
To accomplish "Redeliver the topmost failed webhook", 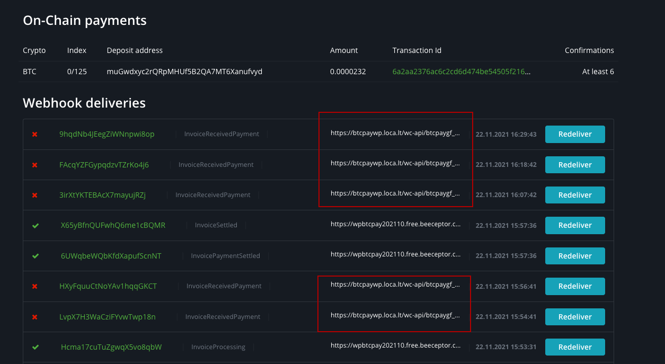I will coord(575,134).
